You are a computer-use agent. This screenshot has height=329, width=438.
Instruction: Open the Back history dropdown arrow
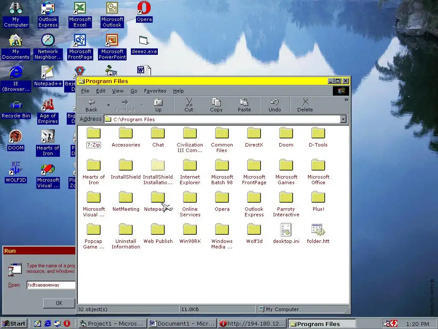108,105
